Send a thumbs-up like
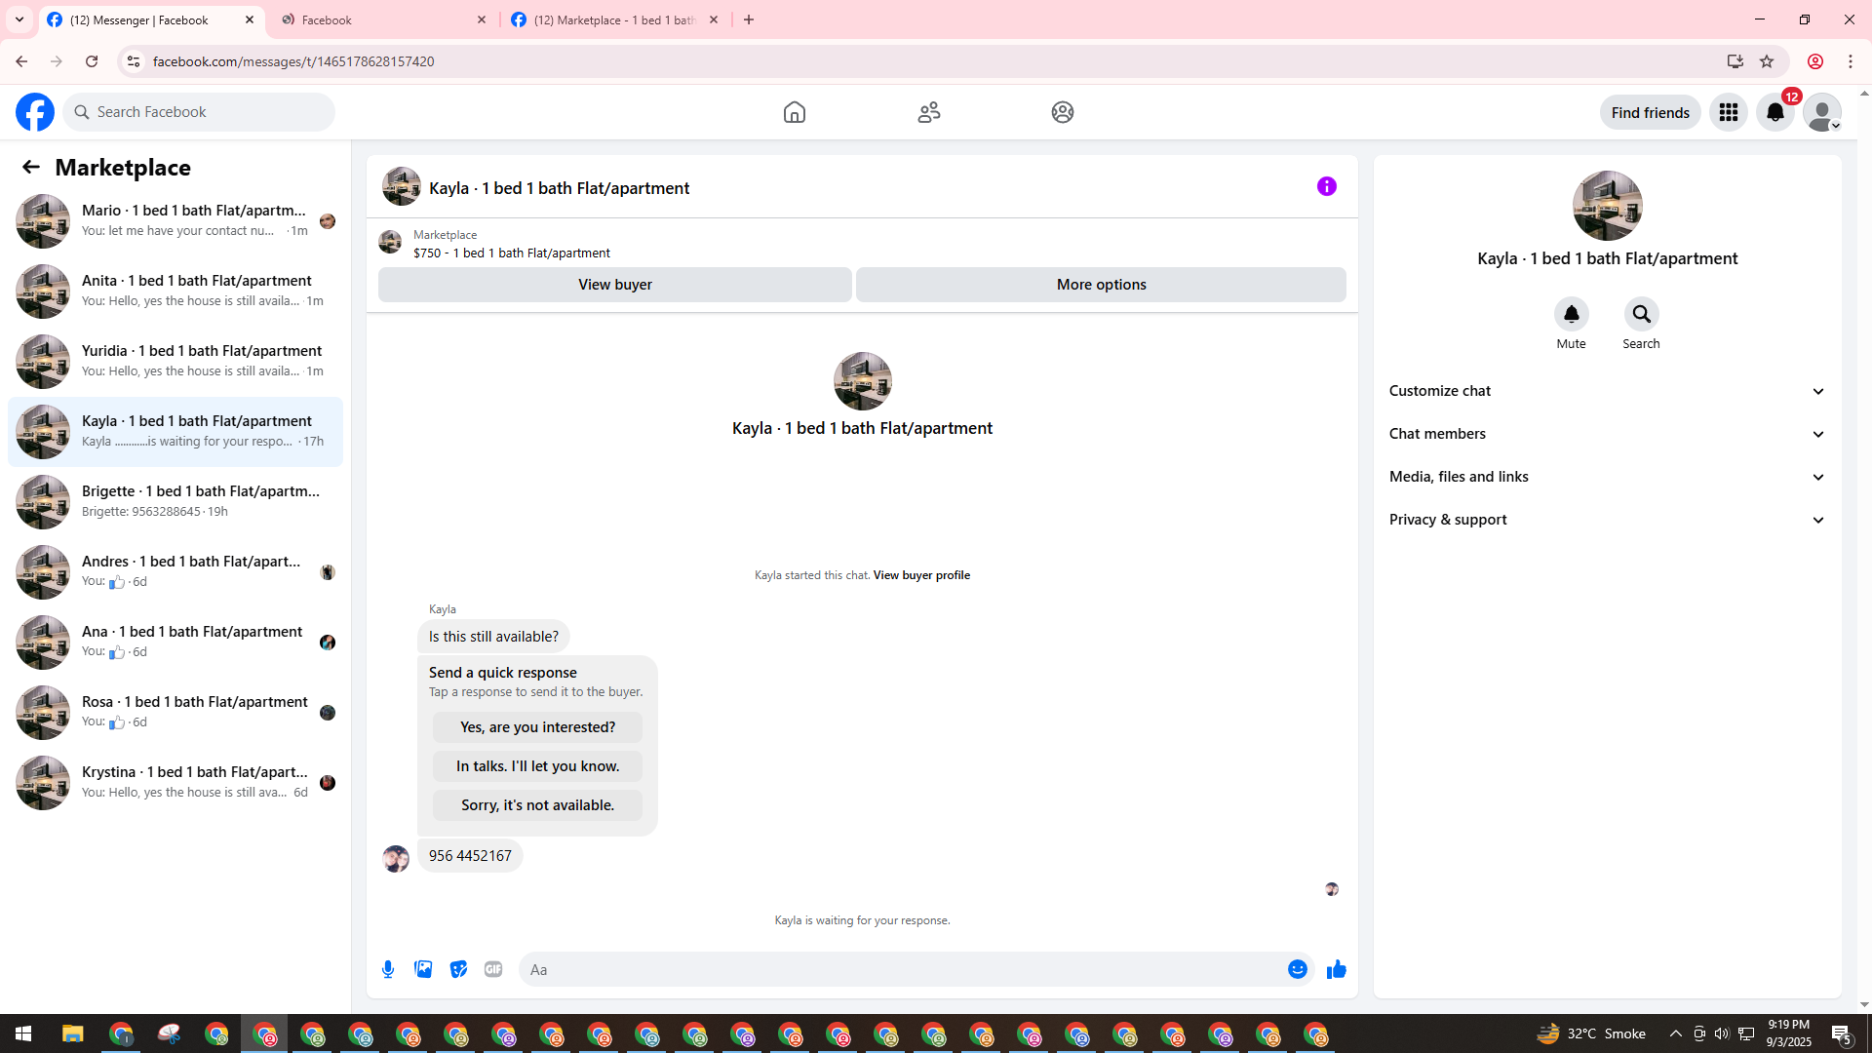Screen dimensions: 1872x1053 tap(1337, 969)
